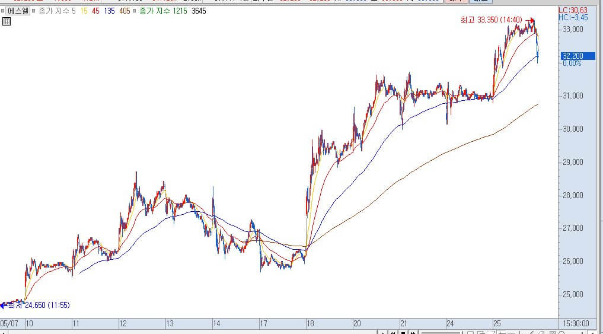Click the 33,000 price axis label

click(573, 29)
